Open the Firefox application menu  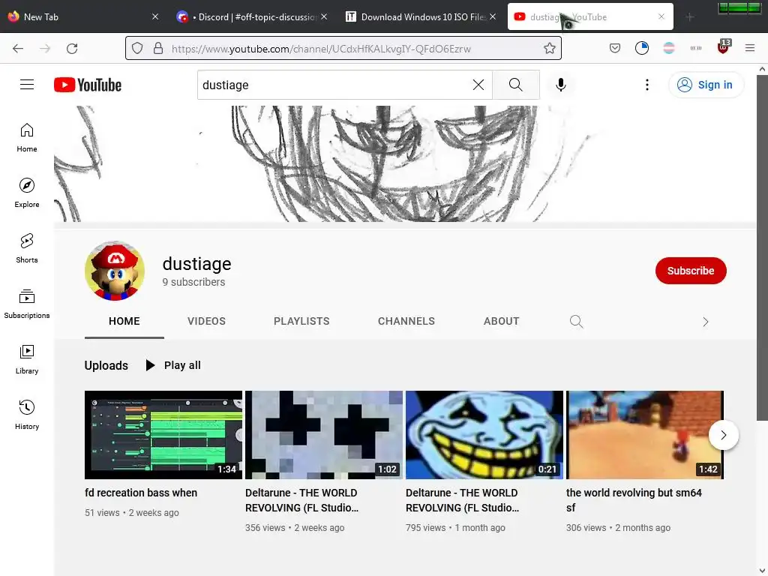[750, 48]
